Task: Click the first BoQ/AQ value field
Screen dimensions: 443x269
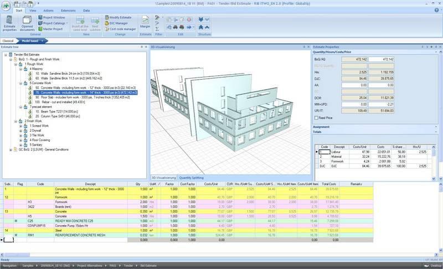Action: (x=354, y=59)
